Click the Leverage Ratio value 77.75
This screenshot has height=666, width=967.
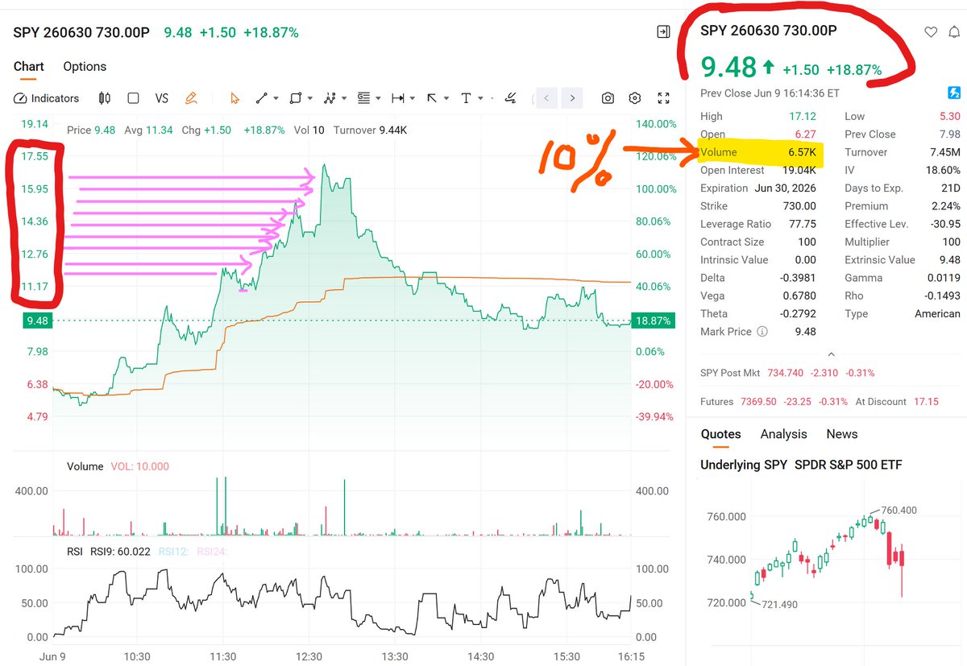pos(802,224)
